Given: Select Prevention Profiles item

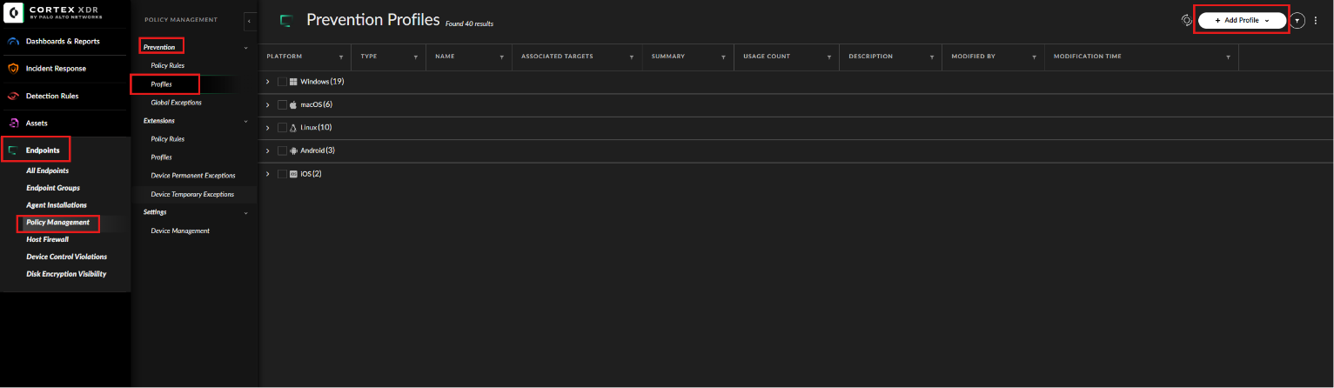Looking at the screenshot, I should pos(161,84).
